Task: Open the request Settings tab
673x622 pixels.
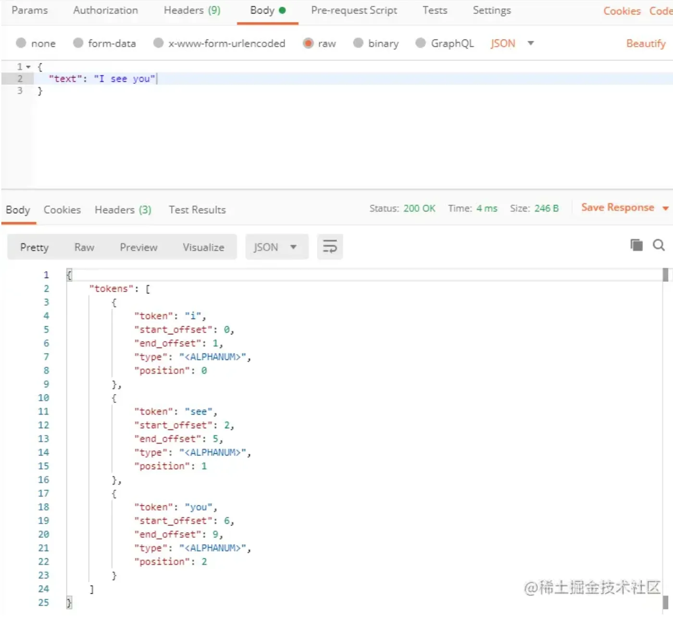Action: [x=492, y=11]
